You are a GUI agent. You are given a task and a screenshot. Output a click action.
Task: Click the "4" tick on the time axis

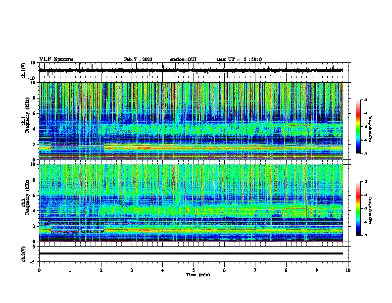click(163, 270)
